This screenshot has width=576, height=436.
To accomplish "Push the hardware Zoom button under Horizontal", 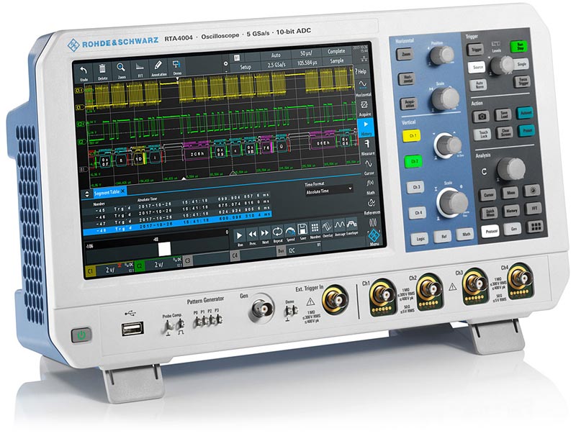I will tap(405, 54).
